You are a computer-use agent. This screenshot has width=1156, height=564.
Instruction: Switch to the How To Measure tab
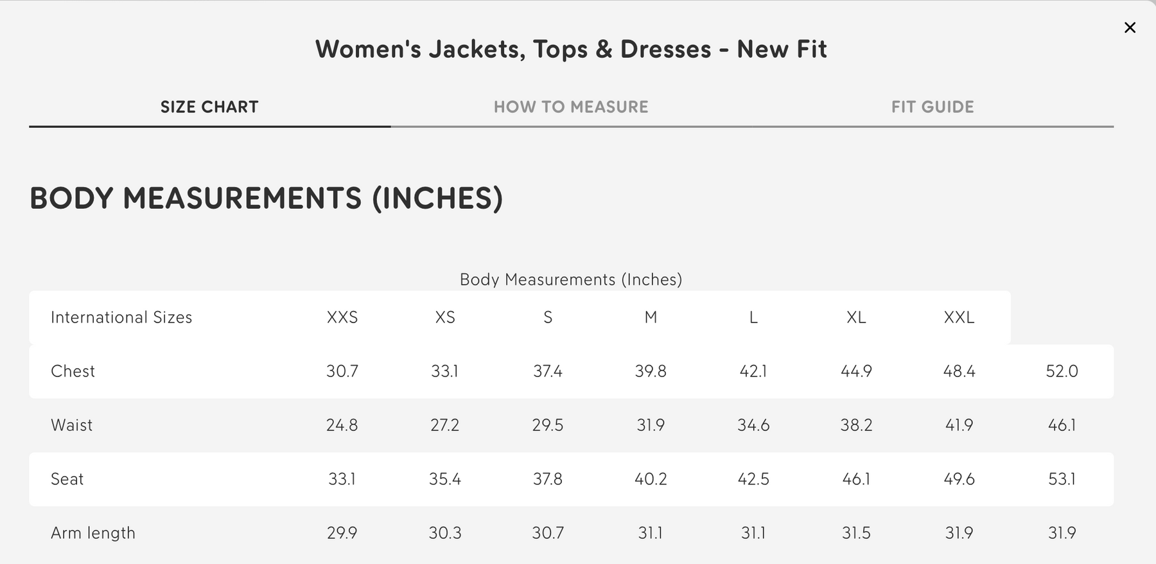(x=571, y=107)
